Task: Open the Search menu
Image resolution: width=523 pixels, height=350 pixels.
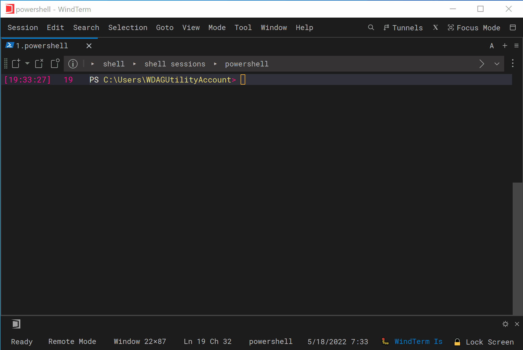Action: pos(86,28)
